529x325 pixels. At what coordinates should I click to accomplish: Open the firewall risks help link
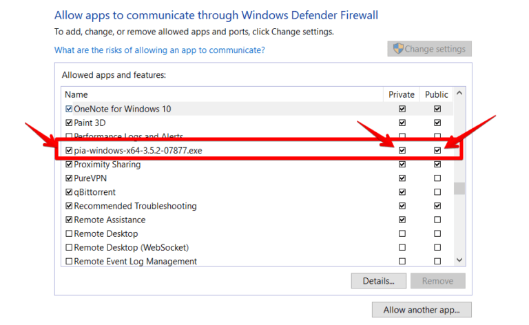159,50
